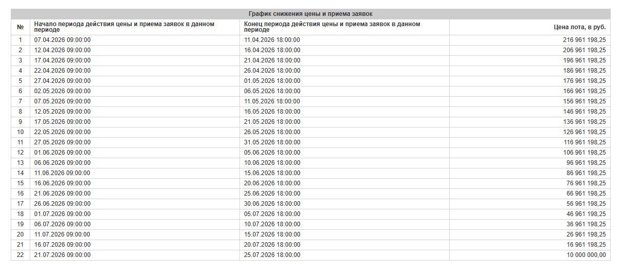
Task: Click the 'Конец периода действия цены' column header
Action: (x=332, y=27)
